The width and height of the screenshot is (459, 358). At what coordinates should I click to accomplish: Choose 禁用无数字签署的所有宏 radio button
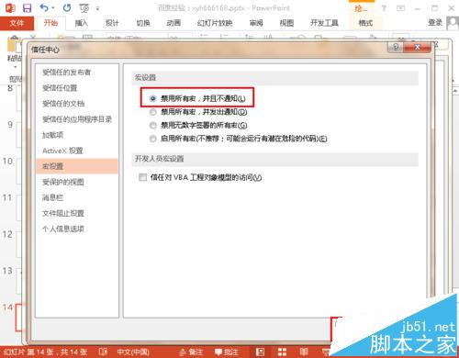[152, 125]
